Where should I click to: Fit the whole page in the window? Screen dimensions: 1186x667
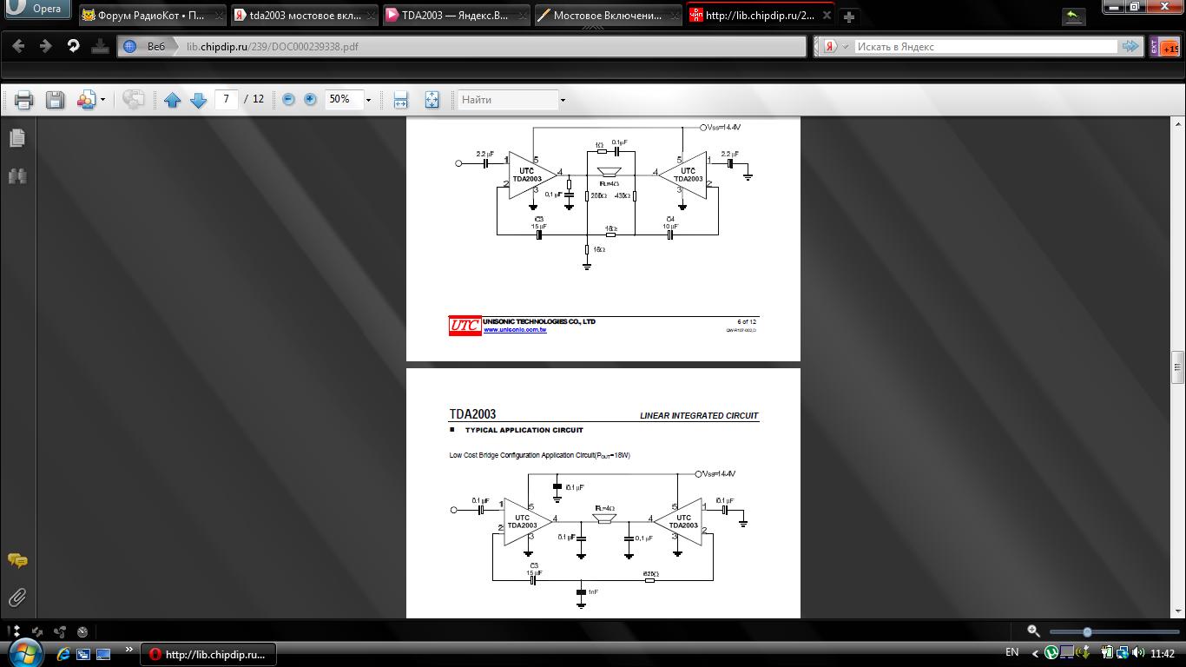(432, 100)
